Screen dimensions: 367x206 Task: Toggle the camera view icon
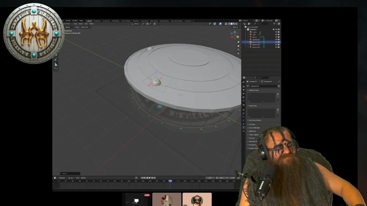(x=238, y=49)
